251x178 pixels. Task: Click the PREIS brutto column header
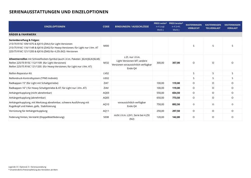click(176, 26)
